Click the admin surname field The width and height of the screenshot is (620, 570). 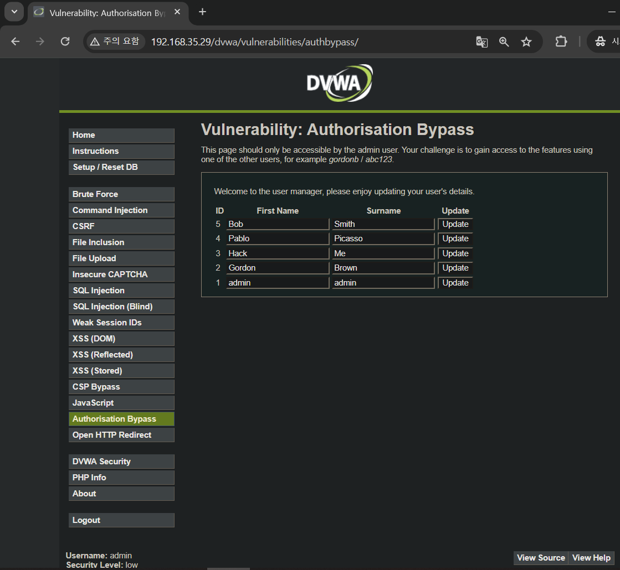click(383, 283)
